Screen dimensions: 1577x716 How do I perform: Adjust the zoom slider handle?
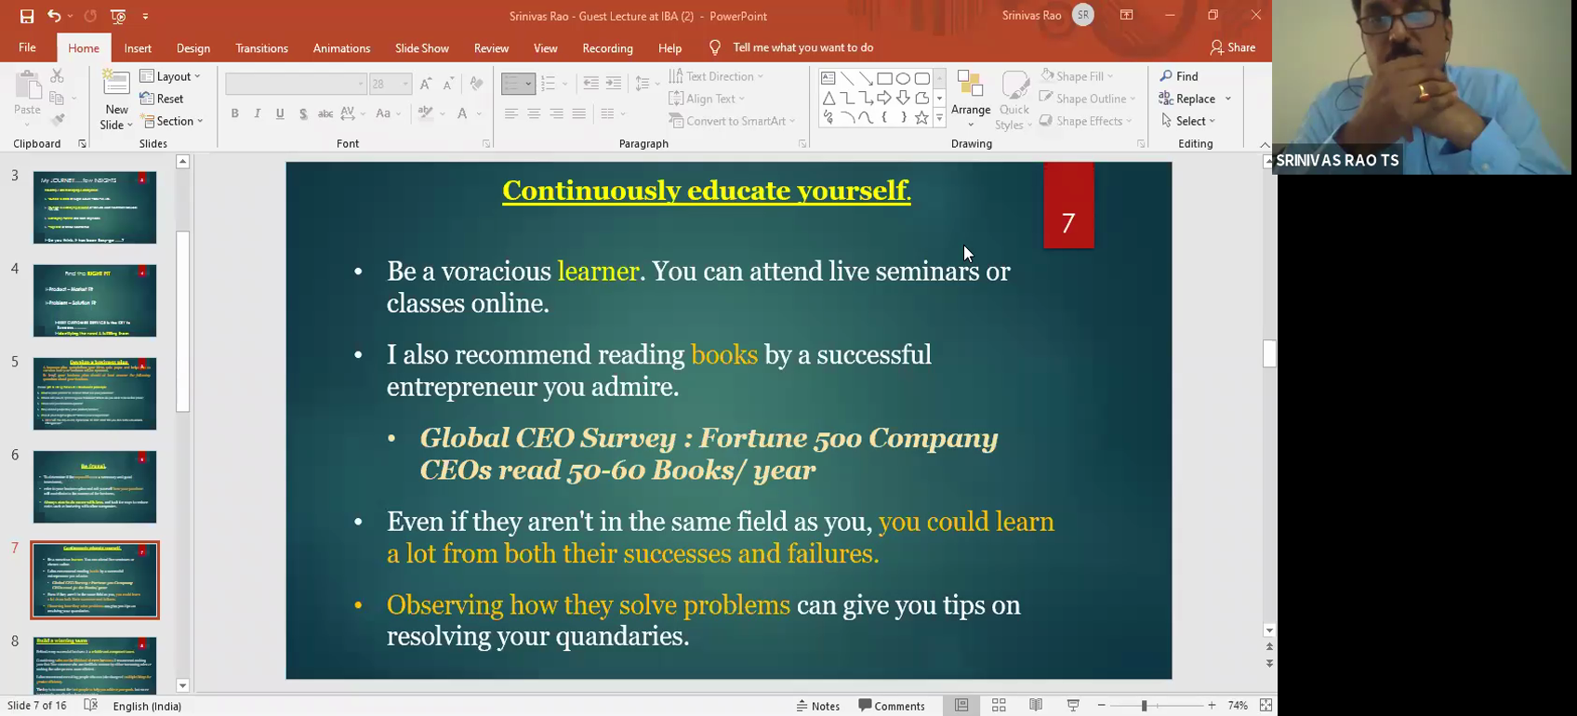[x=1144, y=706]
